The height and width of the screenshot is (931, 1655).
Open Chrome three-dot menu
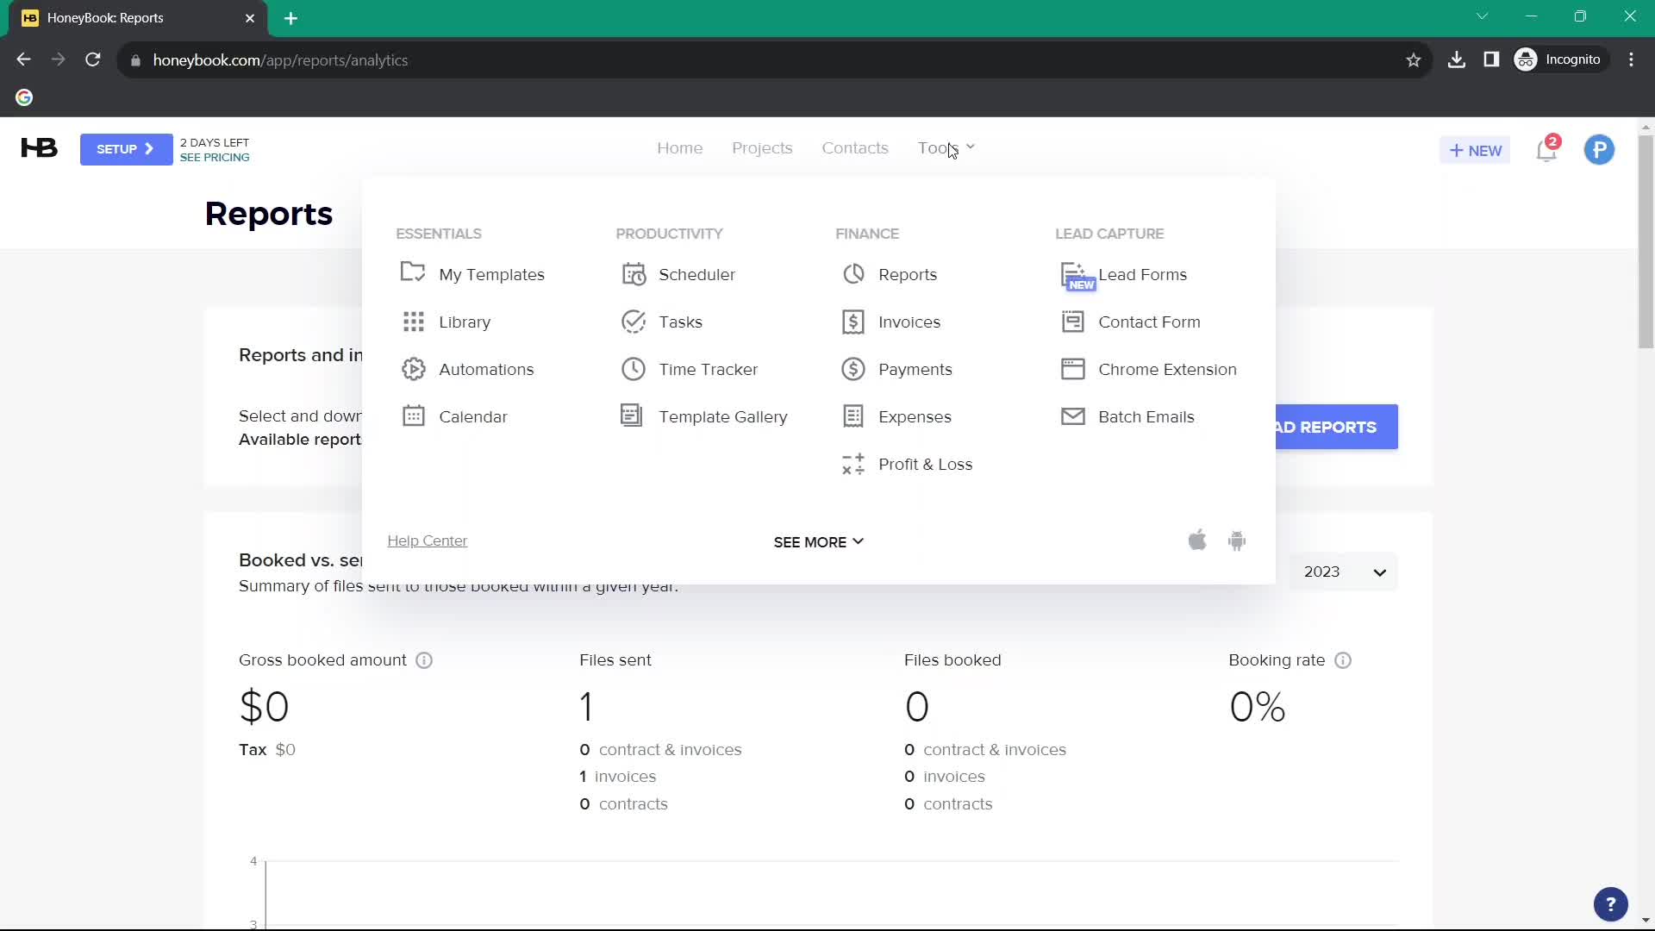point(1631,59)
